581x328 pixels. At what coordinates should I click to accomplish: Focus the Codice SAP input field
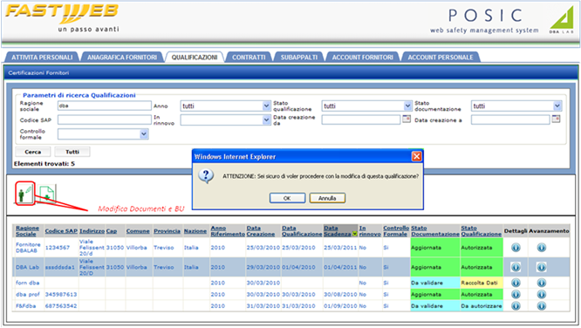click(105, 120)
